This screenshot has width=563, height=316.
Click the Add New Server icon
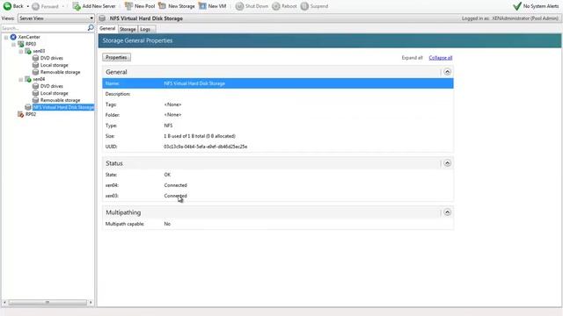pos(77,6)
